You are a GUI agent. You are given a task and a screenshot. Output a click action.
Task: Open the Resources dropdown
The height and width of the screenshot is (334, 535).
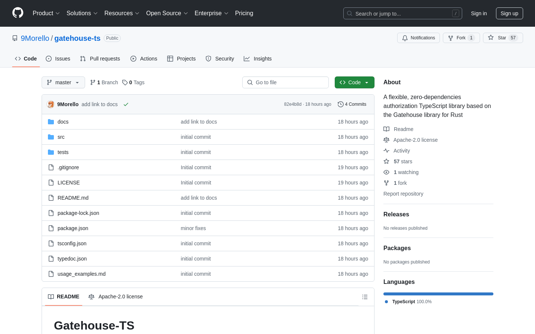(x=122, y=13)
